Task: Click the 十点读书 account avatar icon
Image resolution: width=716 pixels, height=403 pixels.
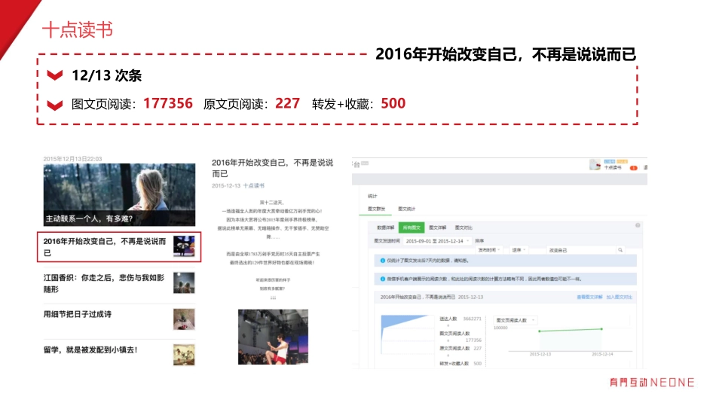Action: [x=595, y=165]
